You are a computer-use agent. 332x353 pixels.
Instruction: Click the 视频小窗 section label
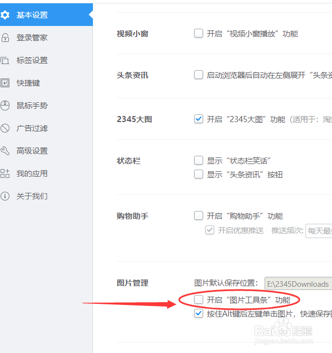[132, 34]
